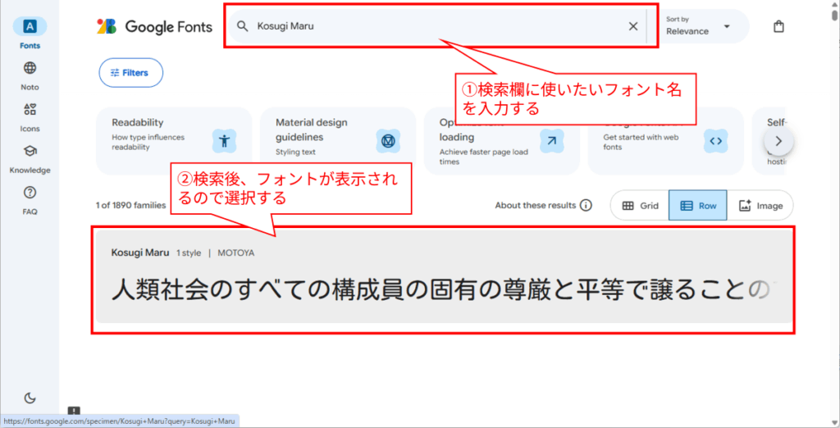Switch to Grid view

640,206
